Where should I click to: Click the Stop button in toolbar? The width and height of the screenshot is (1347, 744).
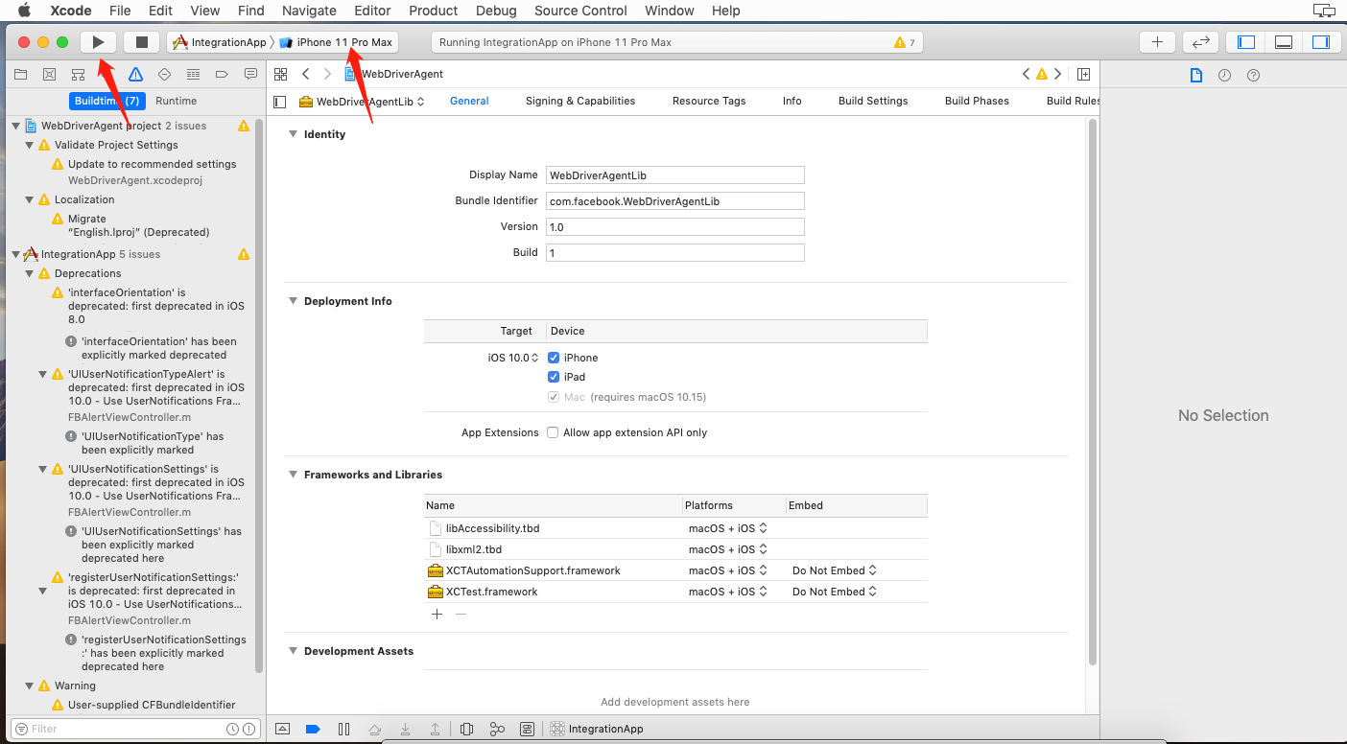point(142,42)
